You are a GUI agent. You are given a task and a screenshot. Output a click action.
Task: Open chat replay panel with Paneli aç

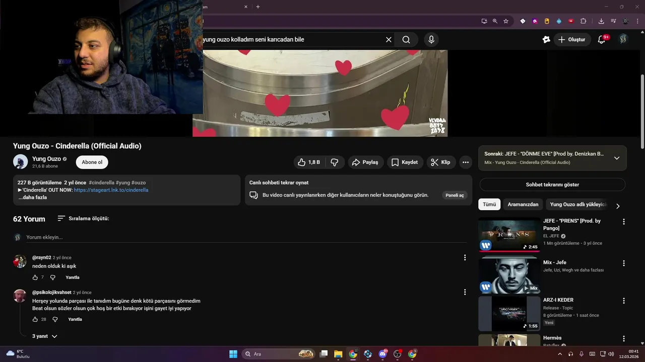pos(455,195)
